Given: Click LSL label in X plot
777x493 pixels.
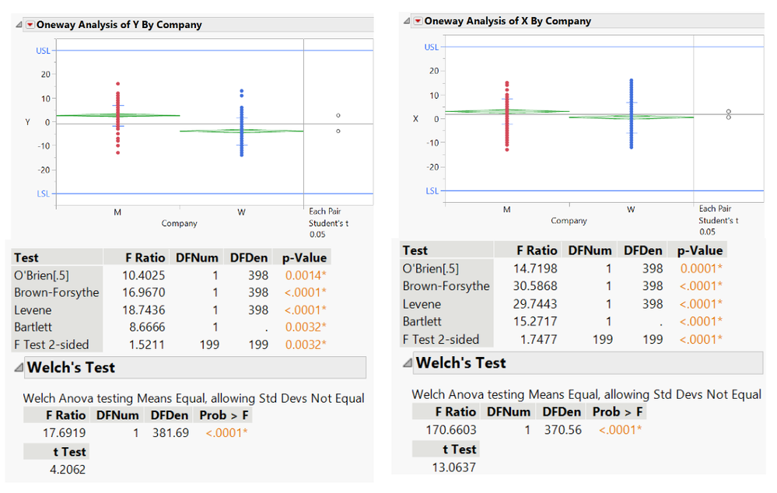Looking at the screenshot, I should (432, 191).
